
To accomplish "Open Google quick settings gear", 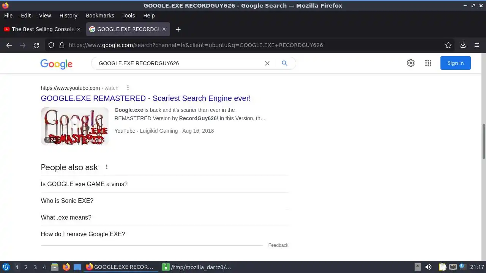I will point(411,63).
